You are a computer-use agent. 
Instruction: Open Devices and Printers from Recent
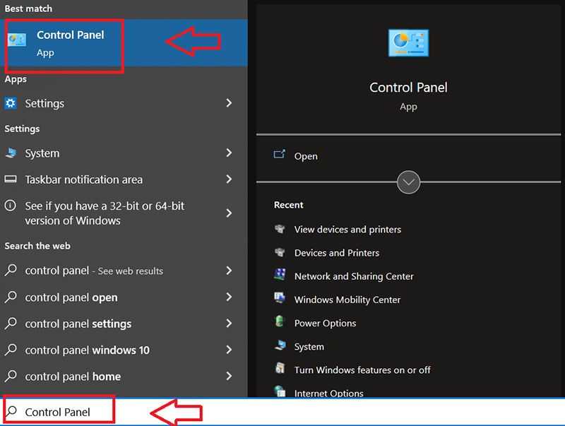click(x=336, y=253)
